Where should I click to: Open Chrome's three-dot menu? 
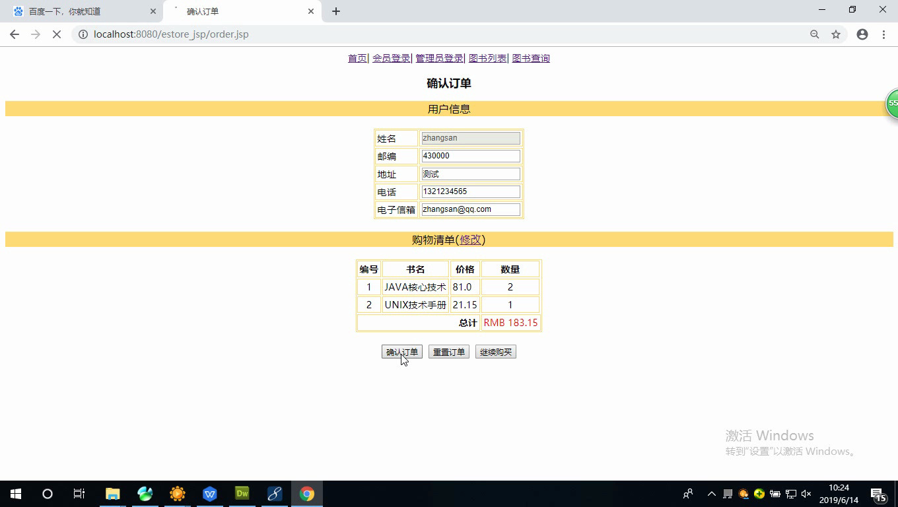pos(883,34)
